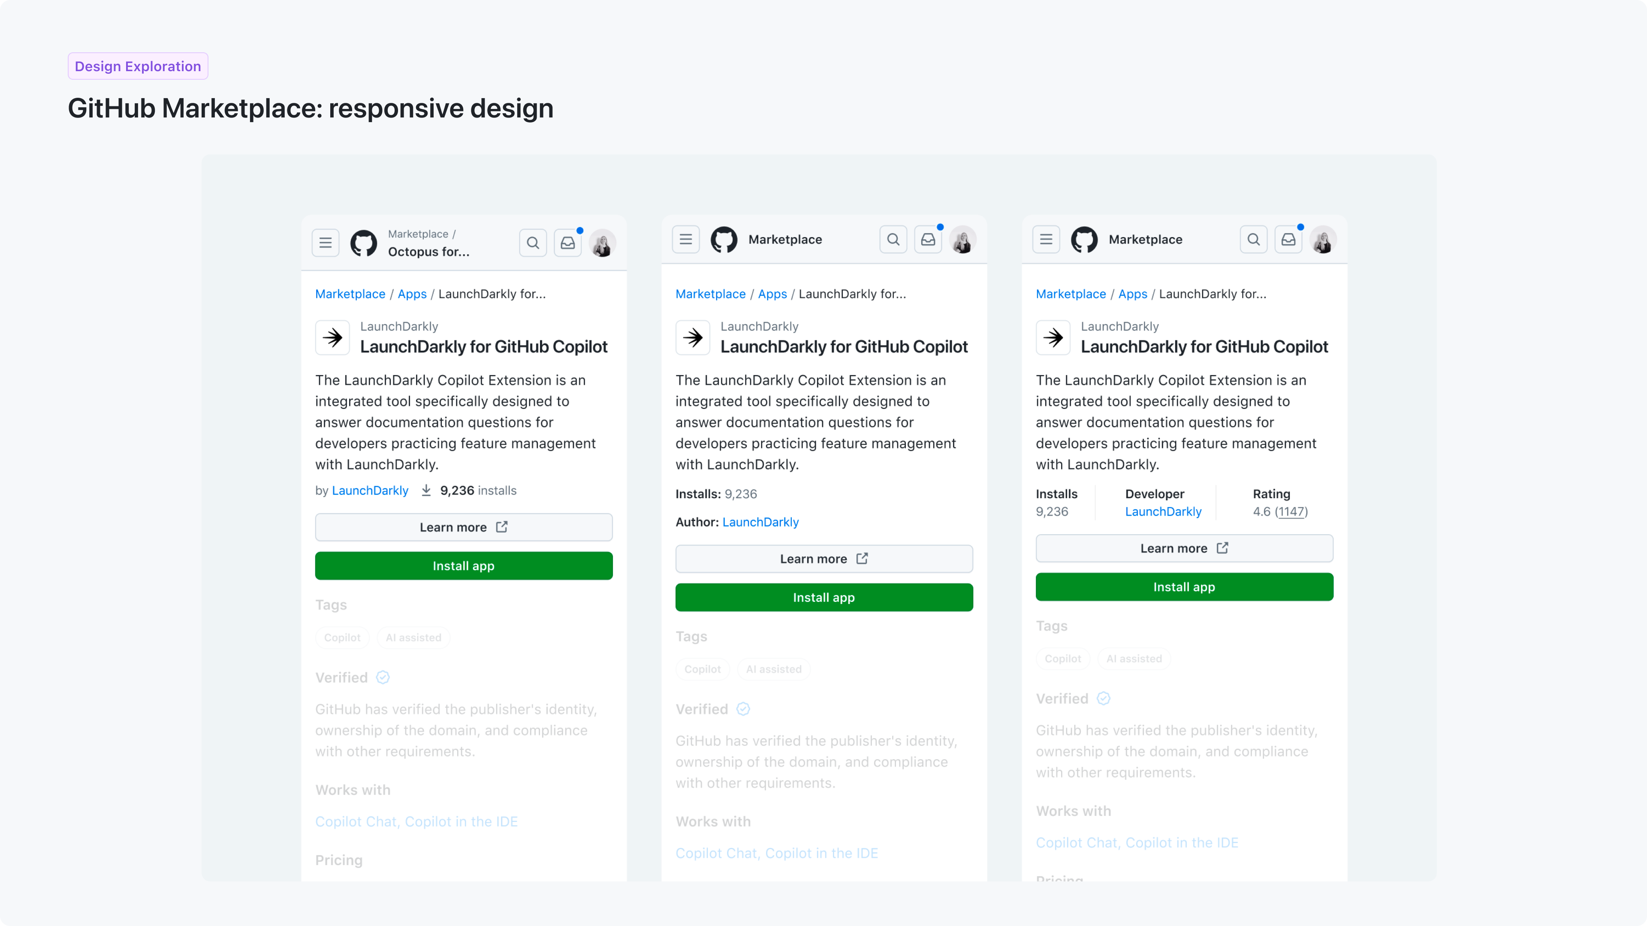
Task: Open the notifications inbox icon in the first card
Action: pos(568,242)
